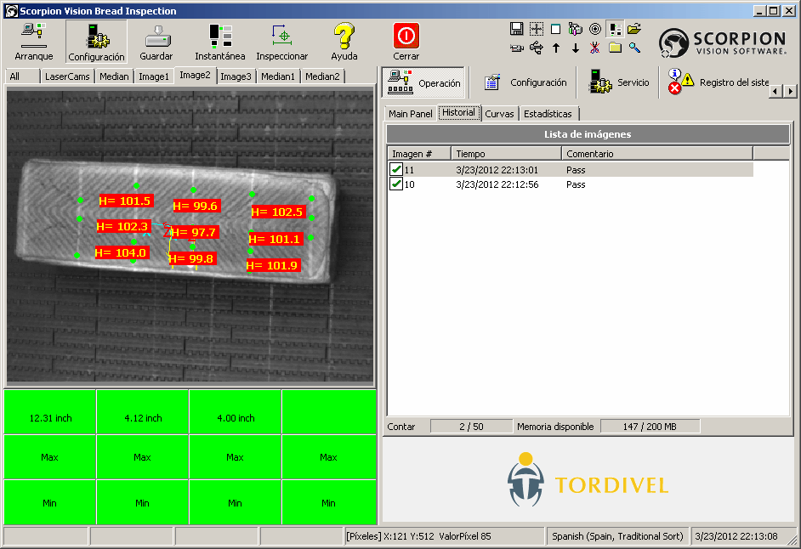The image size is (801, 549).
Task: Click the Guardar save icon
Action: (x=156, y=41)
